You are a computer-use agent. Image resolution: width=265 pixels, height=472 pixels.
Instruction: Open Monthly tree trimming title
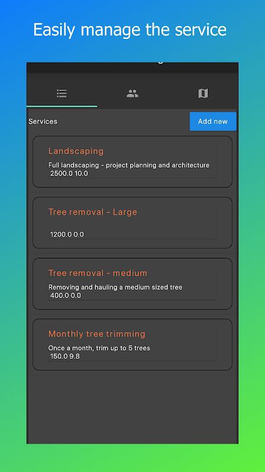click(x=97, y=334)
